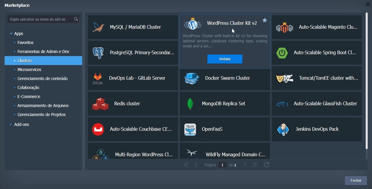The height and width of the screenshot is (189, 372).
Task: Click the Instalar button
Action: click(225, 59)
